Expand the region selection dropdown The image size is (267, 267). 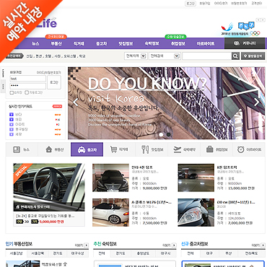pos(136,56)
